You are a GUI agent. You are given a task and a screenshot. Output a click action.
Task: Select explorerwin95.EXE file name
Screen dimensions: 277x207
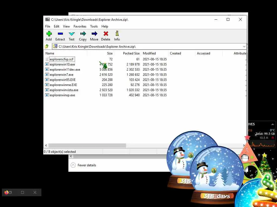click(x=62, y=80)
